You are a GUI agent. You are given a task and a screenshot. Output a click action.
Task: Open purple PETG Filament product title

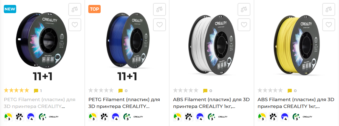(x=39, y=103)
